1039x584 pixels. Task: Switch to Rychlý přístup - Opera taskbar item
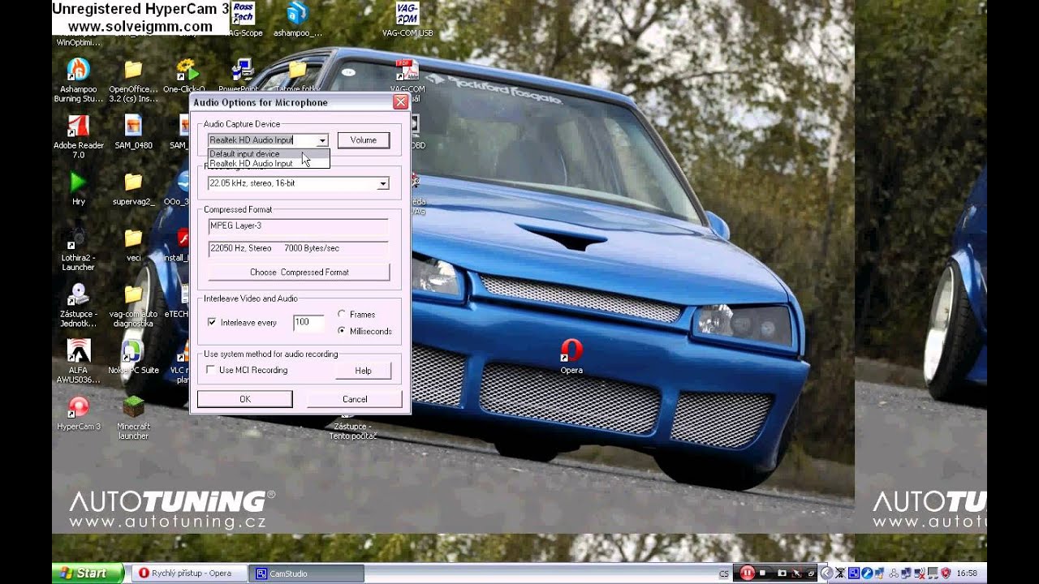pyautogui.click(x=188, y=573)
